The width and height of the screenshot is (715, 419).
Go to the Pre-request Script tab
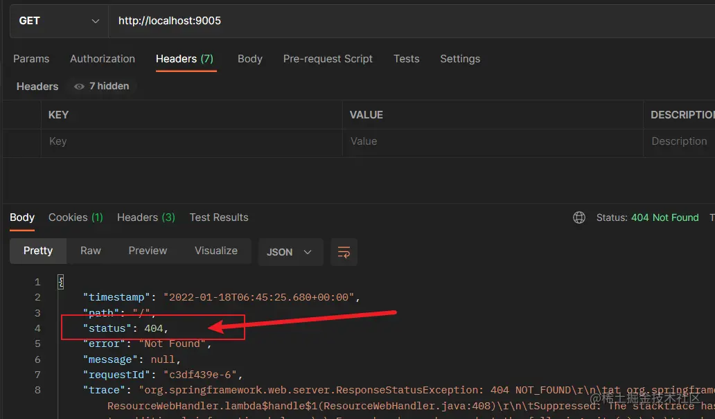pos(328,59)
